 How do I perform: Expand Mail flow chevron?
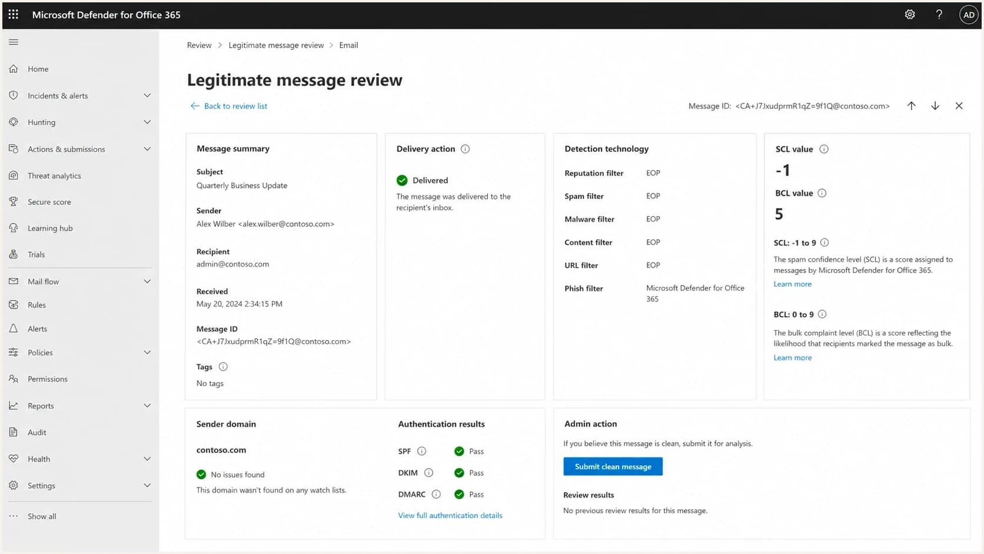click(147, 281)
